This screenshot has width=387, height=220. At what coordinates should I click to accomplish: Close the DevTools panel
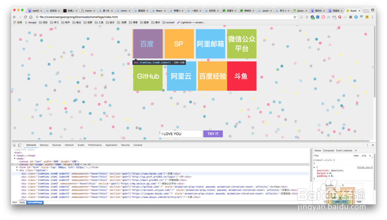click(373, 145)
